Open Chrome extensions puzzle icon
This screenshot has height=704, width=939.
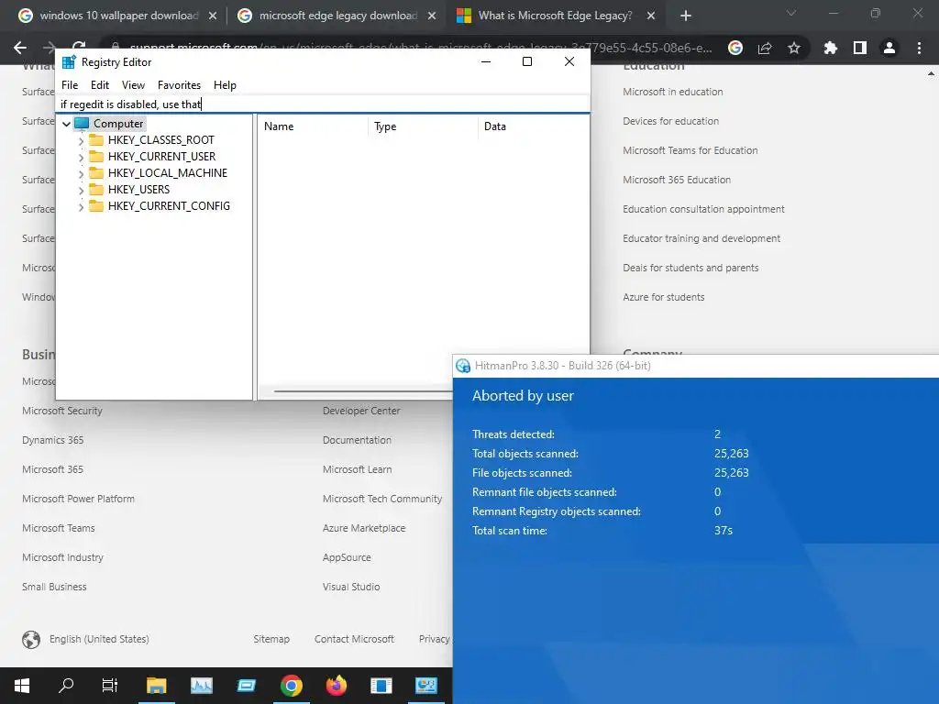click(830, 48)
